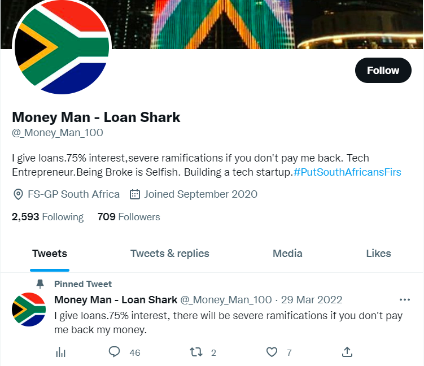Click the reply icon on pinned tweet
The height and width of the screenshot is (366, 424).
pos(115,352)
